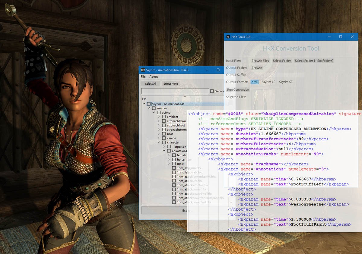Check the _1stperson folder checkbox
This screenshot has width=362, height=254.
[169, 147]
